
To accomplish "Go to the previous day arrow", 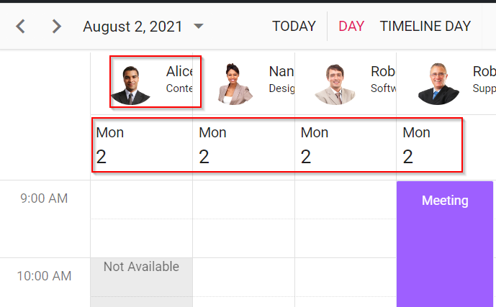I will coord(21,27).
